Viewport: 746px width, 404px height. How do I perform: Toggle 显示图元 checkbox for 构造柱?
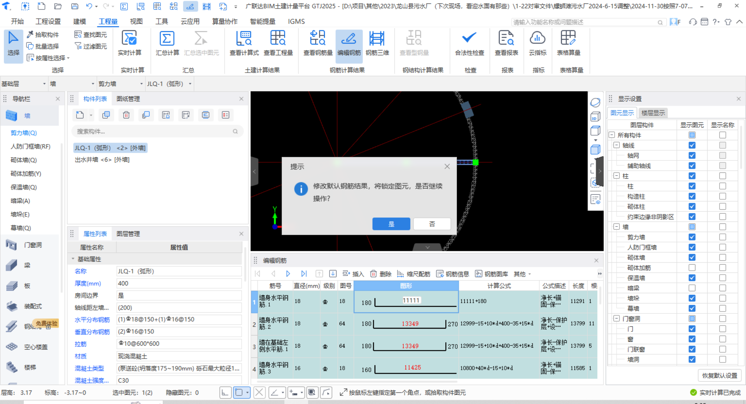[x=692, y=196]
